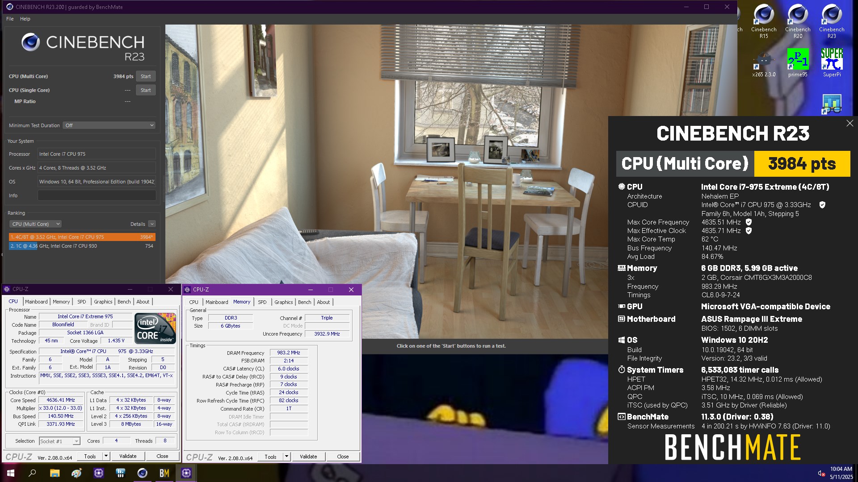Click the CPUID verified shield icon
Viewport: 858px width, 482px height.
(822, 205)
